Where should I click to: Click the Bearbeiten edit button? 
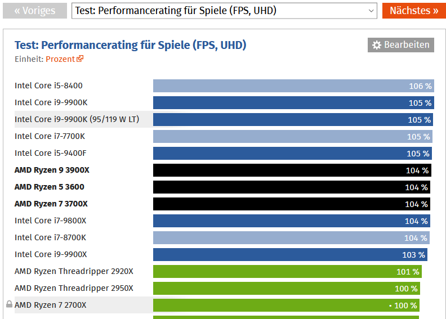401,45
